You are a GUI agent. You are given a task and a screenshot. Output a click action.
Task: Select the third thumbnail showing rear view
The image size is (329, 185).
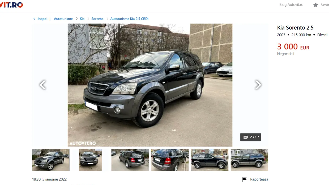pyautogui.click(x=130, y=160)
